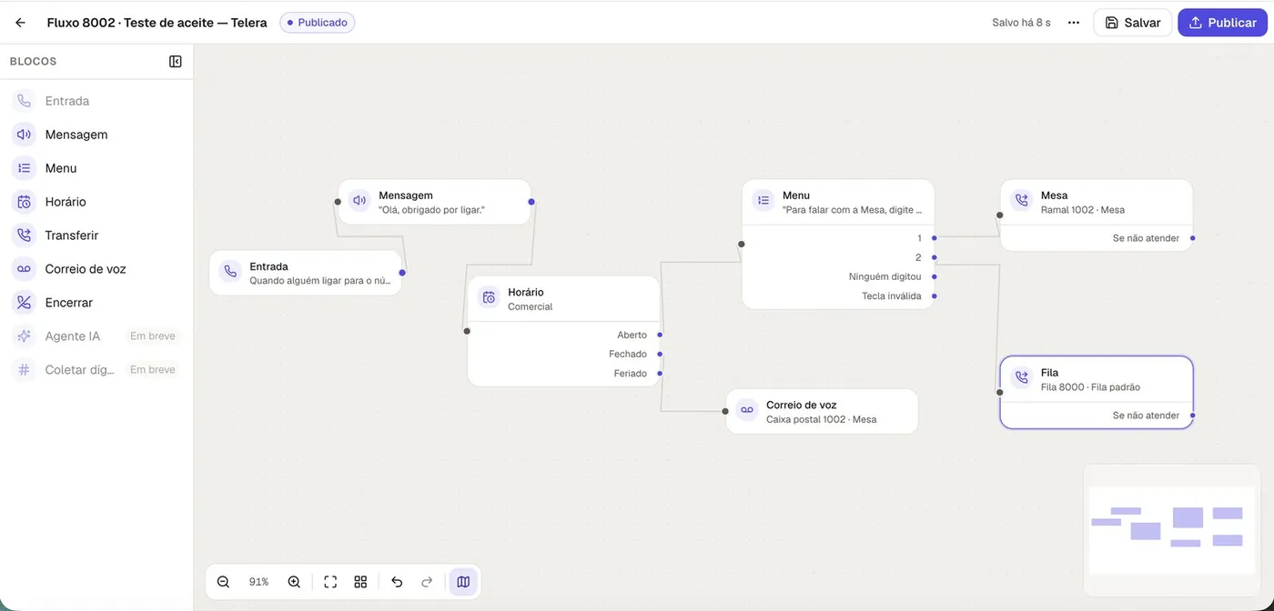This screenshot has width=1274, height=611.
Task: Collapse the Blocos sidebar panel
Action: click(x=176, y=62)
